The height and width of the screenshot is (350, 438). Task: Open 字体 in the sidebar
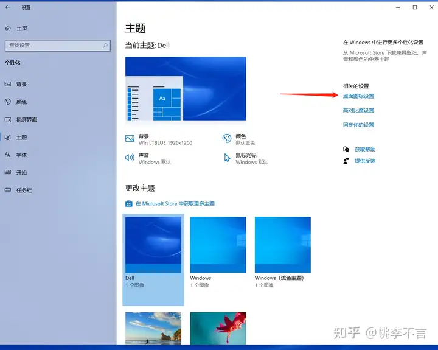pos(21,155)
